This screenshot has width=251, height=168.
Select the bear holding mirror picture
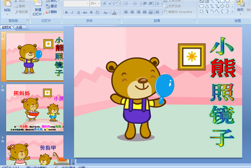click(x=140, y=99)
